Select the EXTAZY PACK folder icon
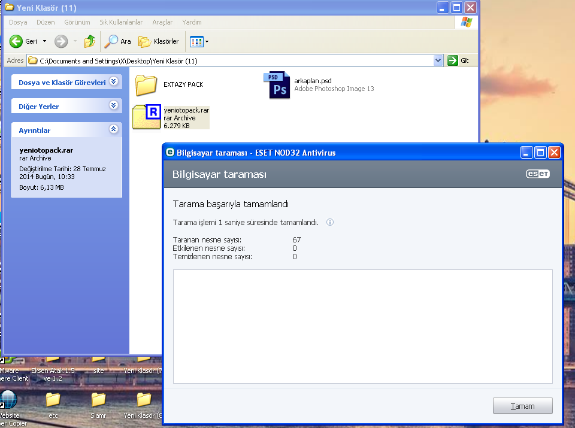Image resolution: width=575 pixels, height=428 pixels. (x=146, y=84)
